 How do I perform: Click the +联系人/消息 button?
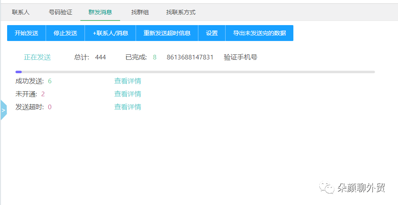pyautogui.click(x=110, y=33)
